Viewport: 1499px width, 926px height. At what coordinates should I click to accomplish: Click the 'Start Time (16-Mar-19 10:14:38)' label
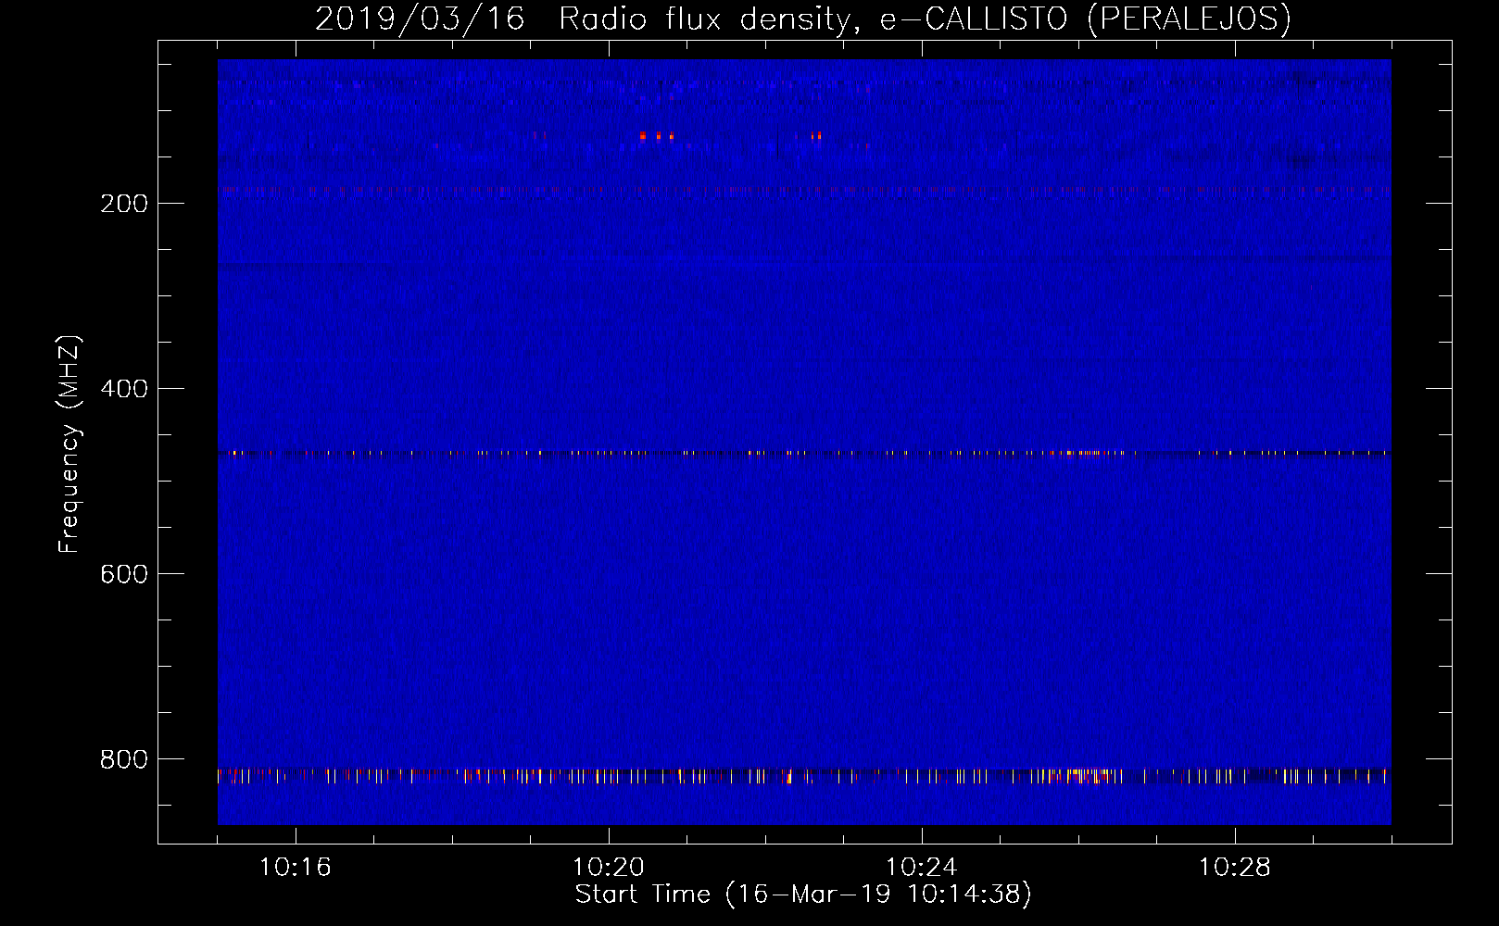click(x=803, y=895)
